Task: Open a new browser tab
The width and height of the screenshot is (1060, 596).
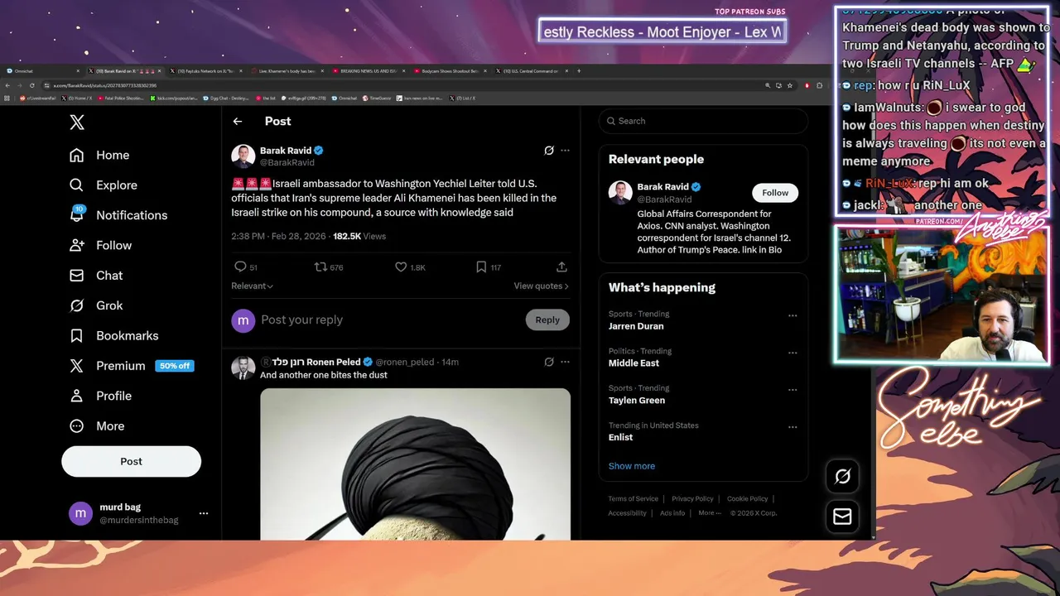Action: pos(579,71)
